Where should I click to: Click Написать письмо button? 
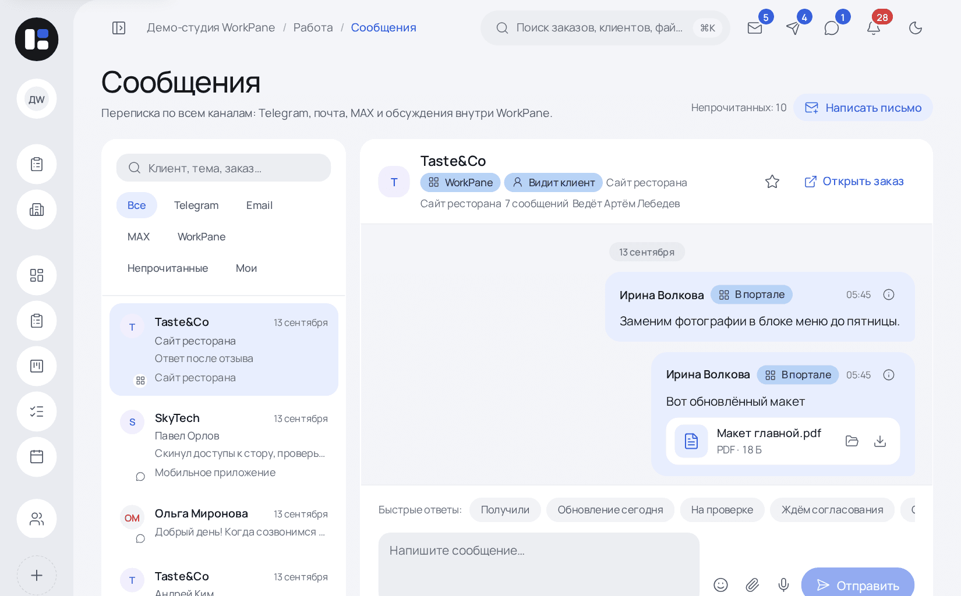click(863, 108)
